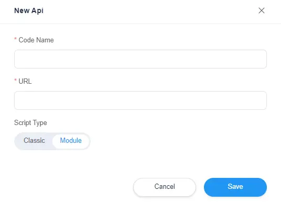Screen dimensions: 281x203
Task: Click the red asterisk beside Code Name
Action: [x=15, y=39]
